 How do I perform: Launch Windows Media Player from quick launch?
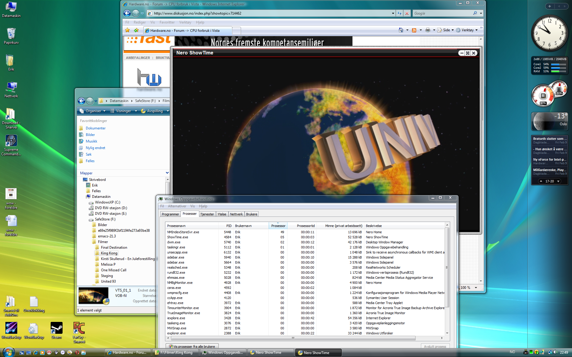coord(42,353)
